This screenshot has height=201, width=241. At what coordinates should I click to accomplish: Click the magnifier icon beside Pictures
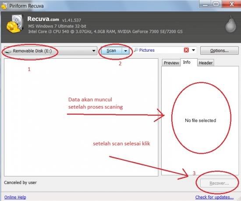tap(136, 50)
